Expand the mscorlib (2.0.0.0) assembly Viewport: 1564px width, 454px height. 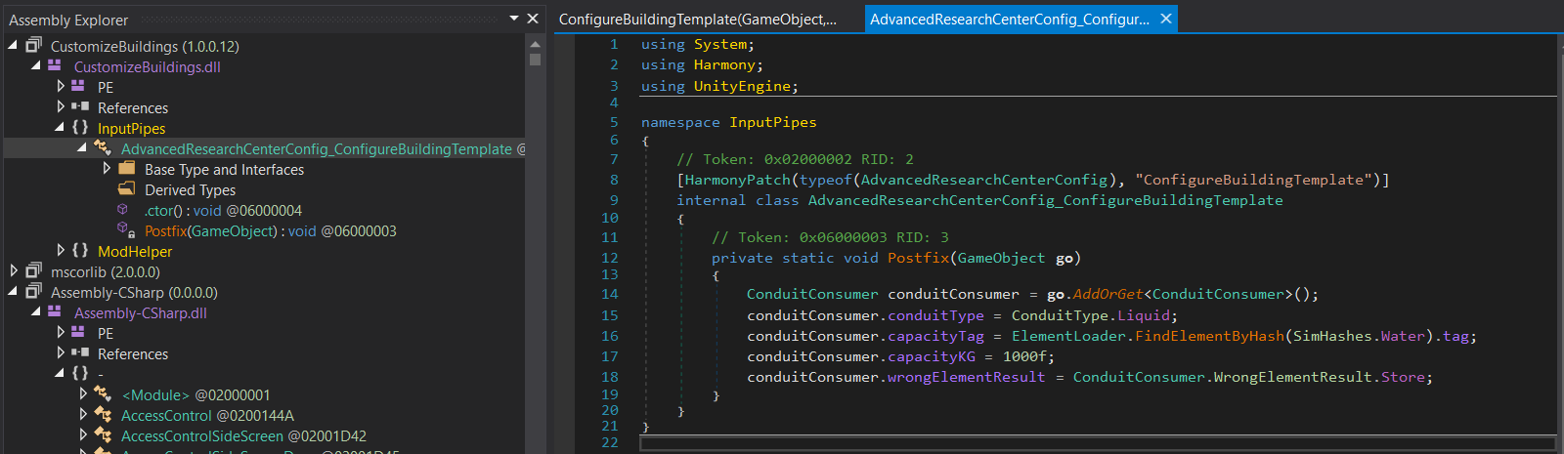pyautogui.click(x=13, y=271)
